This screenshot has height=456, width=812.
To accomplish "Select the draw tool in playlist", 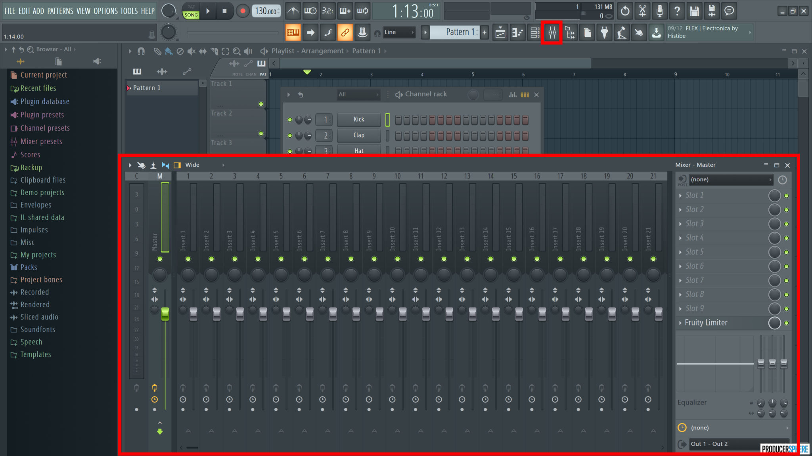I will 157,51.
